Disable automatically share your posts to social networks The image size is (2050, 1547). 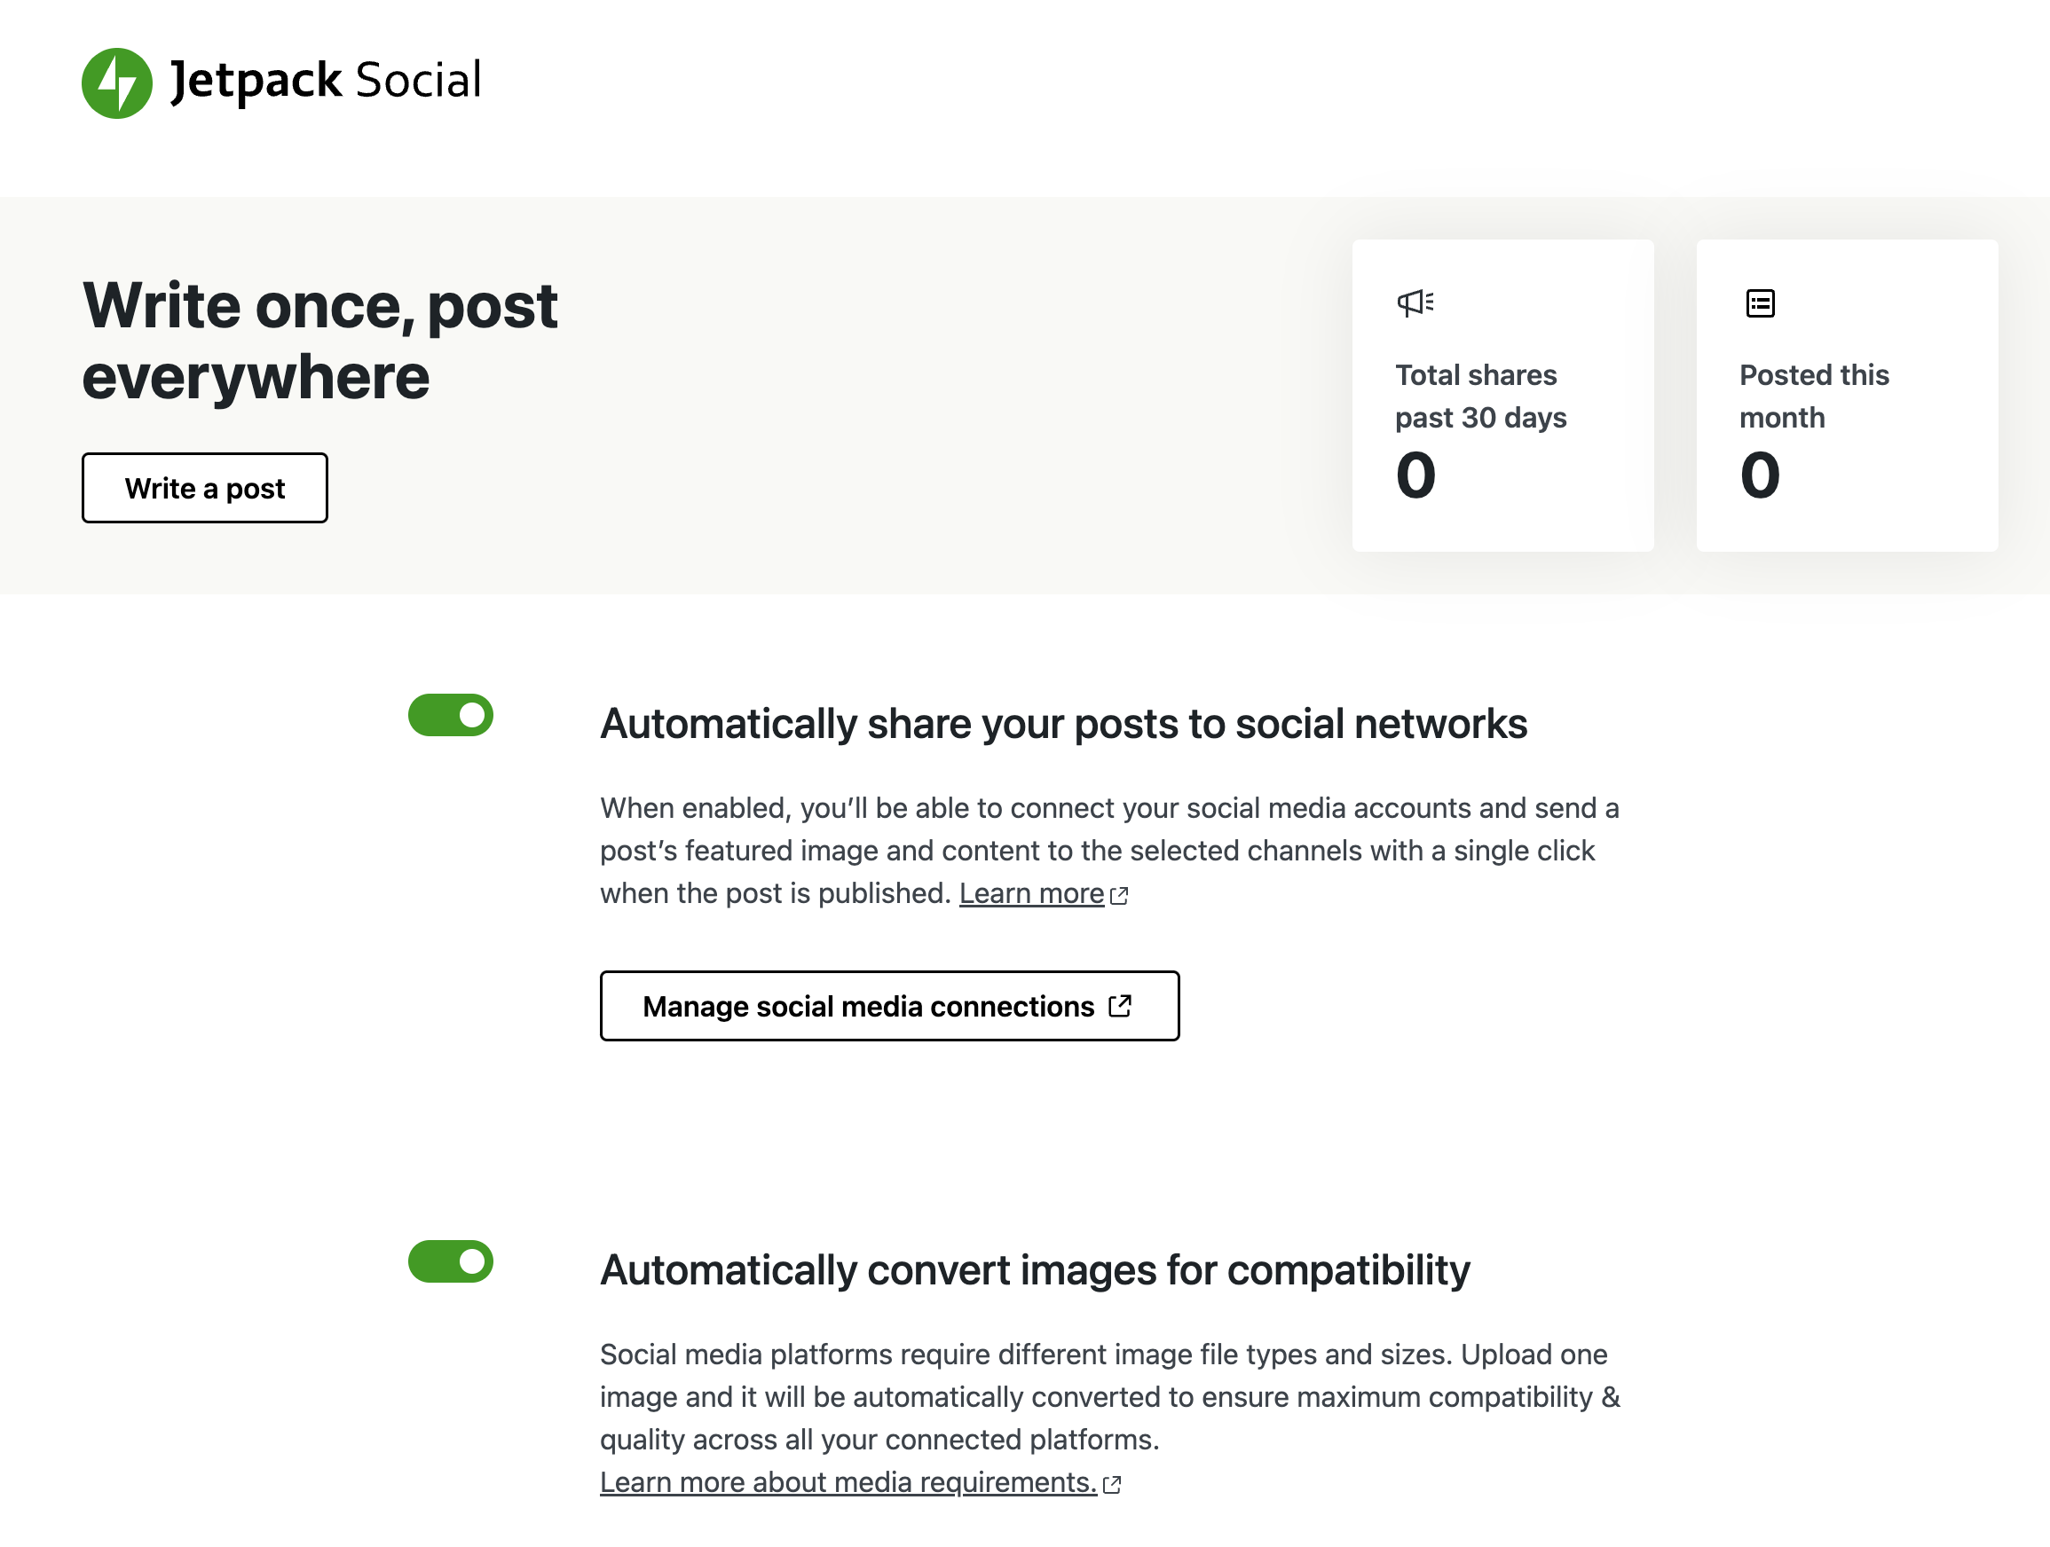(x=451, y=714)
